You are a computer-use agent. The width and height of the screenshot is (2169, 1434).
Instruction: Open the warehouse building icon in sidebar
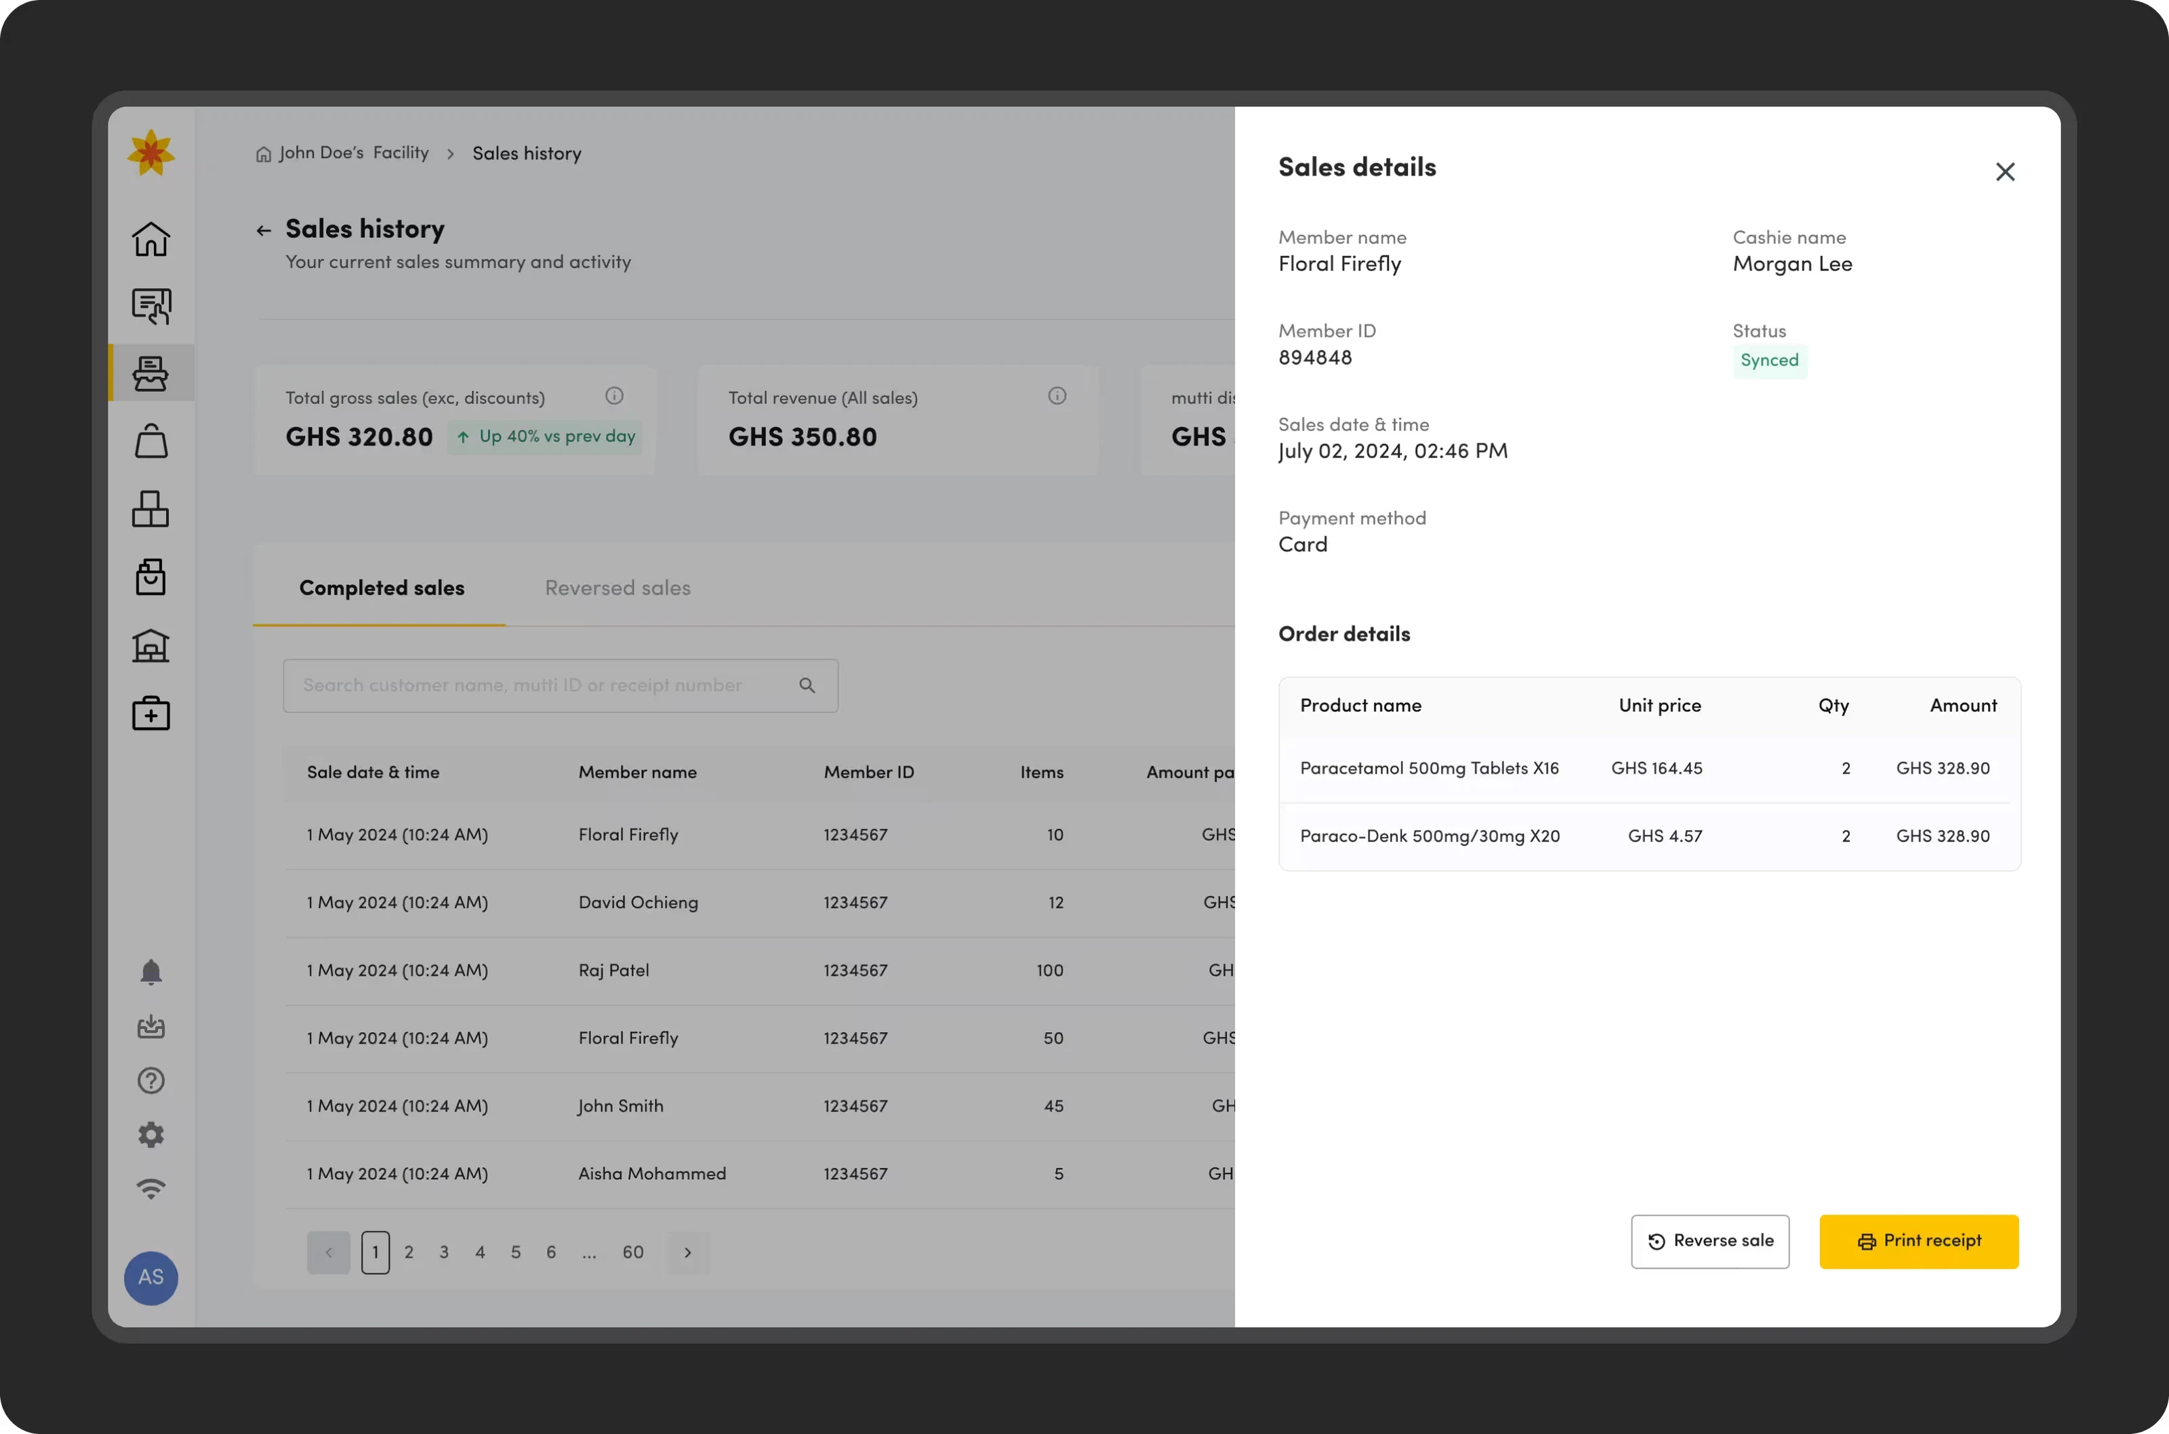click(x=151, y=646)
